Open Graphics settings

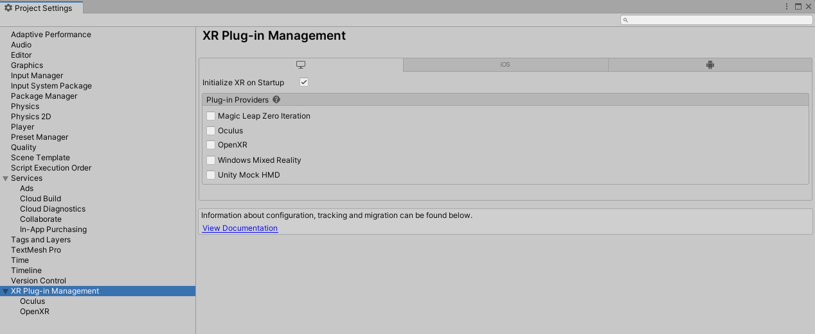tap(27, 65)
